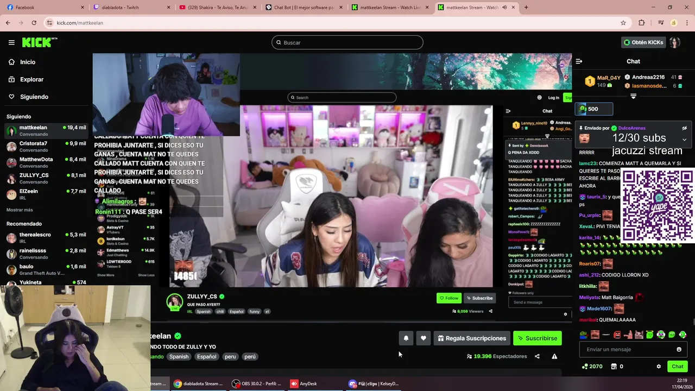Open ElZeein followed channel
The height and width of the screenshot is (391, 695).
coord(46,194)
